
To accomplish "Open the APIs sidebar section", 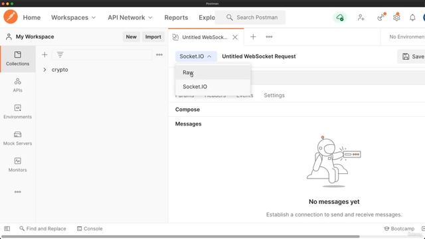I will coord(18,85).
